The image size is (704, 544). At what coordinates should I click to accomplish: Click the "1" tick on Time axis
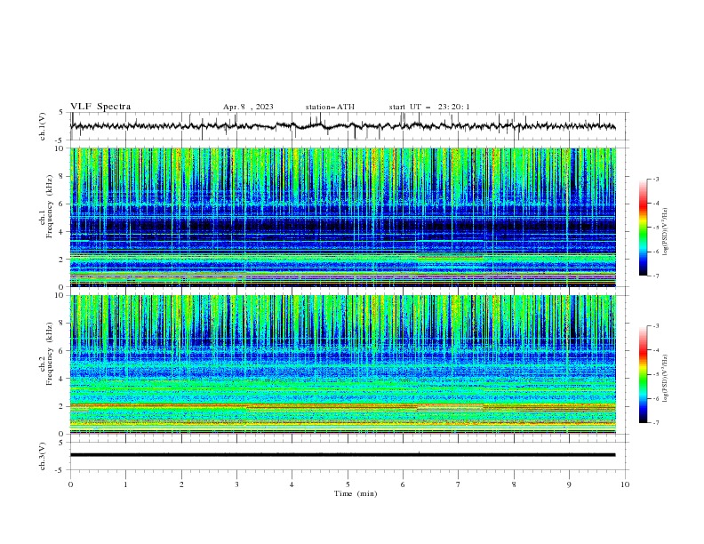[x=125, y=484]
